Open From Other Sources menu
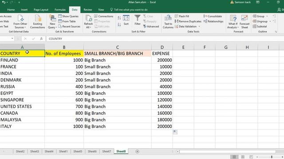The width and height of the screenshot is (284, 159). (x=20, y=22)
